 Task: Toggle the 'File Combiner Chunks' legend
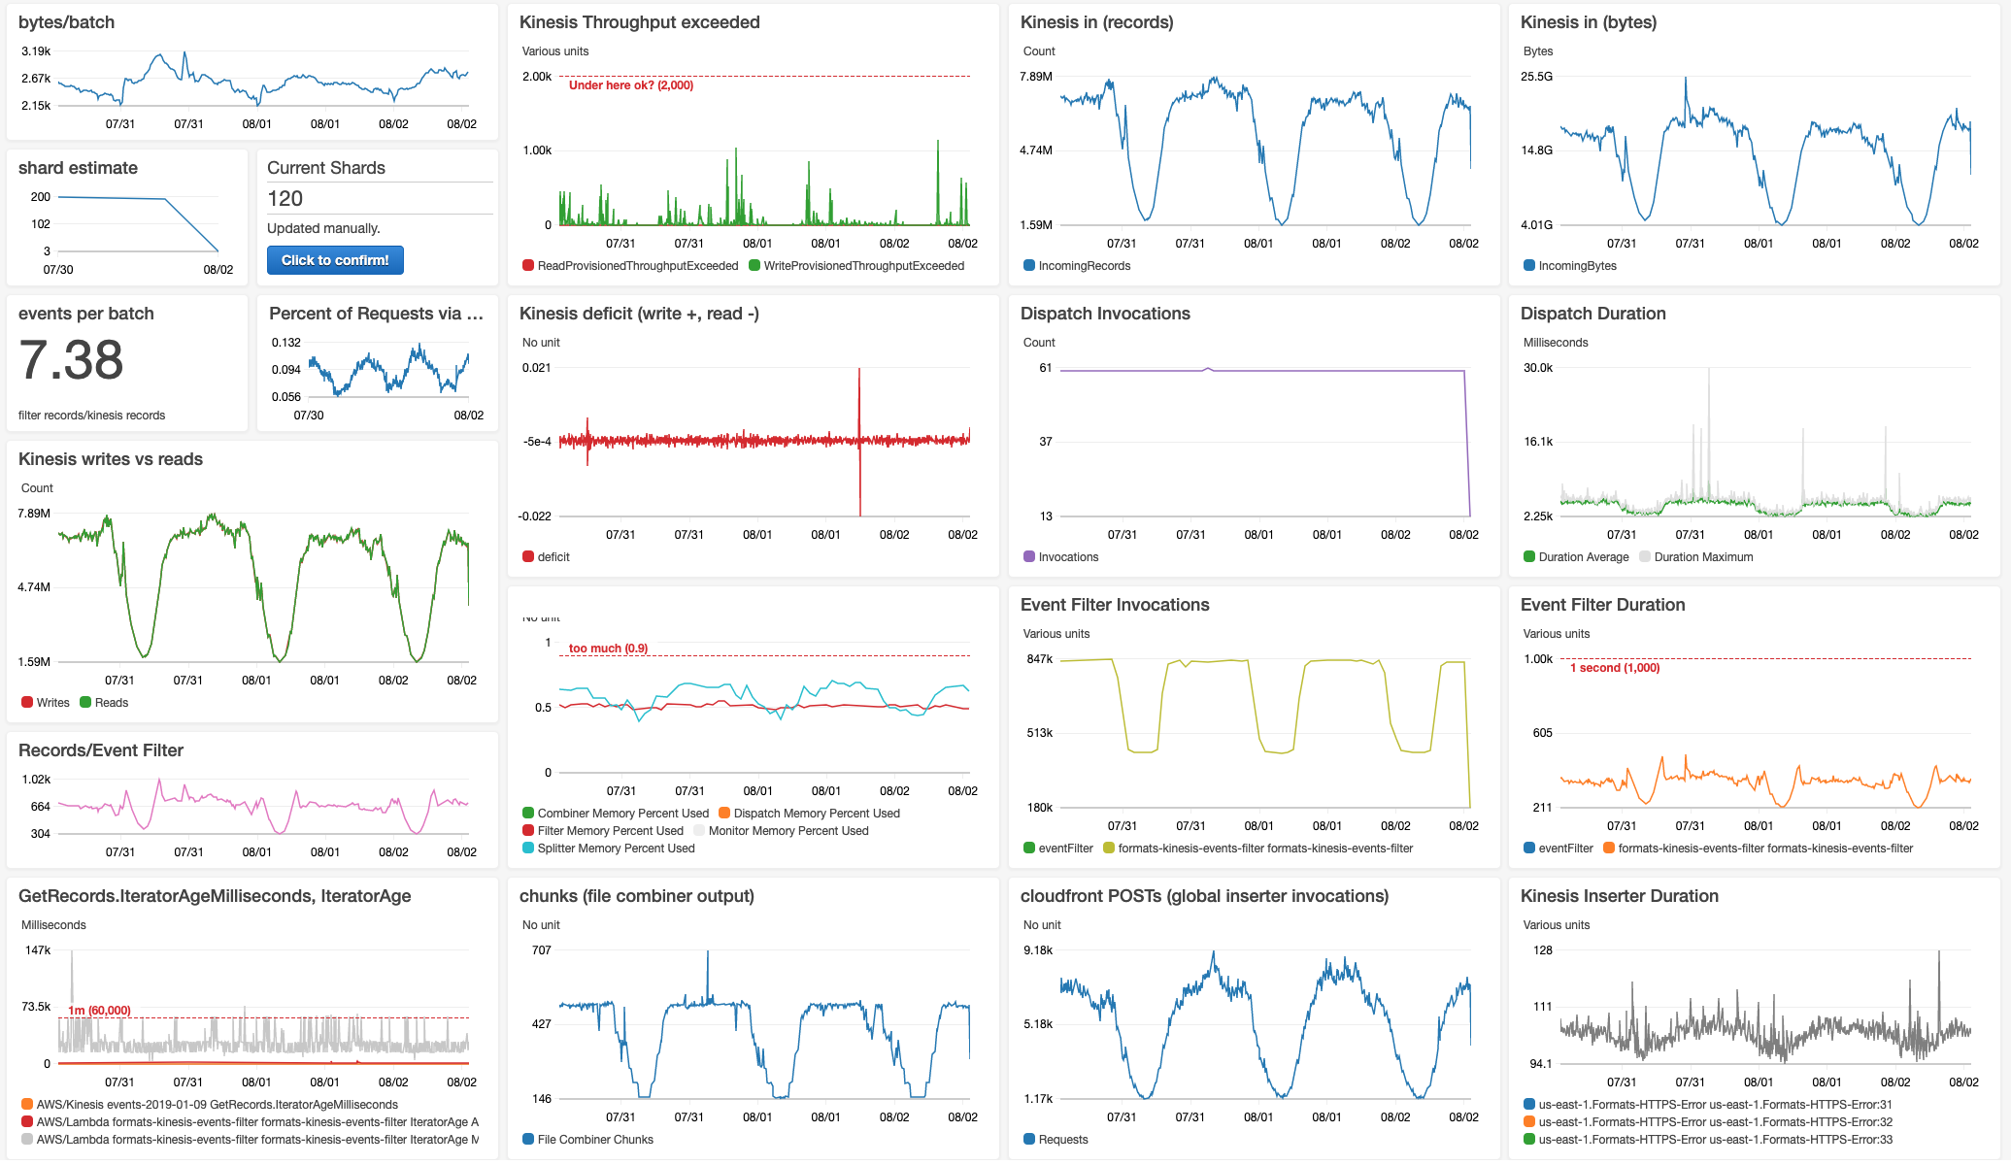[x=587, y=1139]
